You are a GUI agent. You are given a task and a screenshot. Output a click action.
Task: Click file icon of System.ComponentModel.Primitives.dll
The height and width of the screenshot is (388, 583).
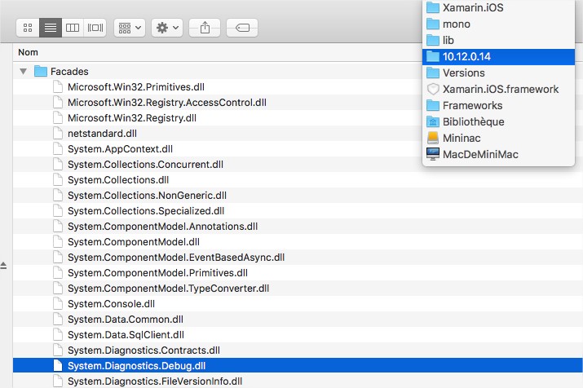tap(58, 272)
